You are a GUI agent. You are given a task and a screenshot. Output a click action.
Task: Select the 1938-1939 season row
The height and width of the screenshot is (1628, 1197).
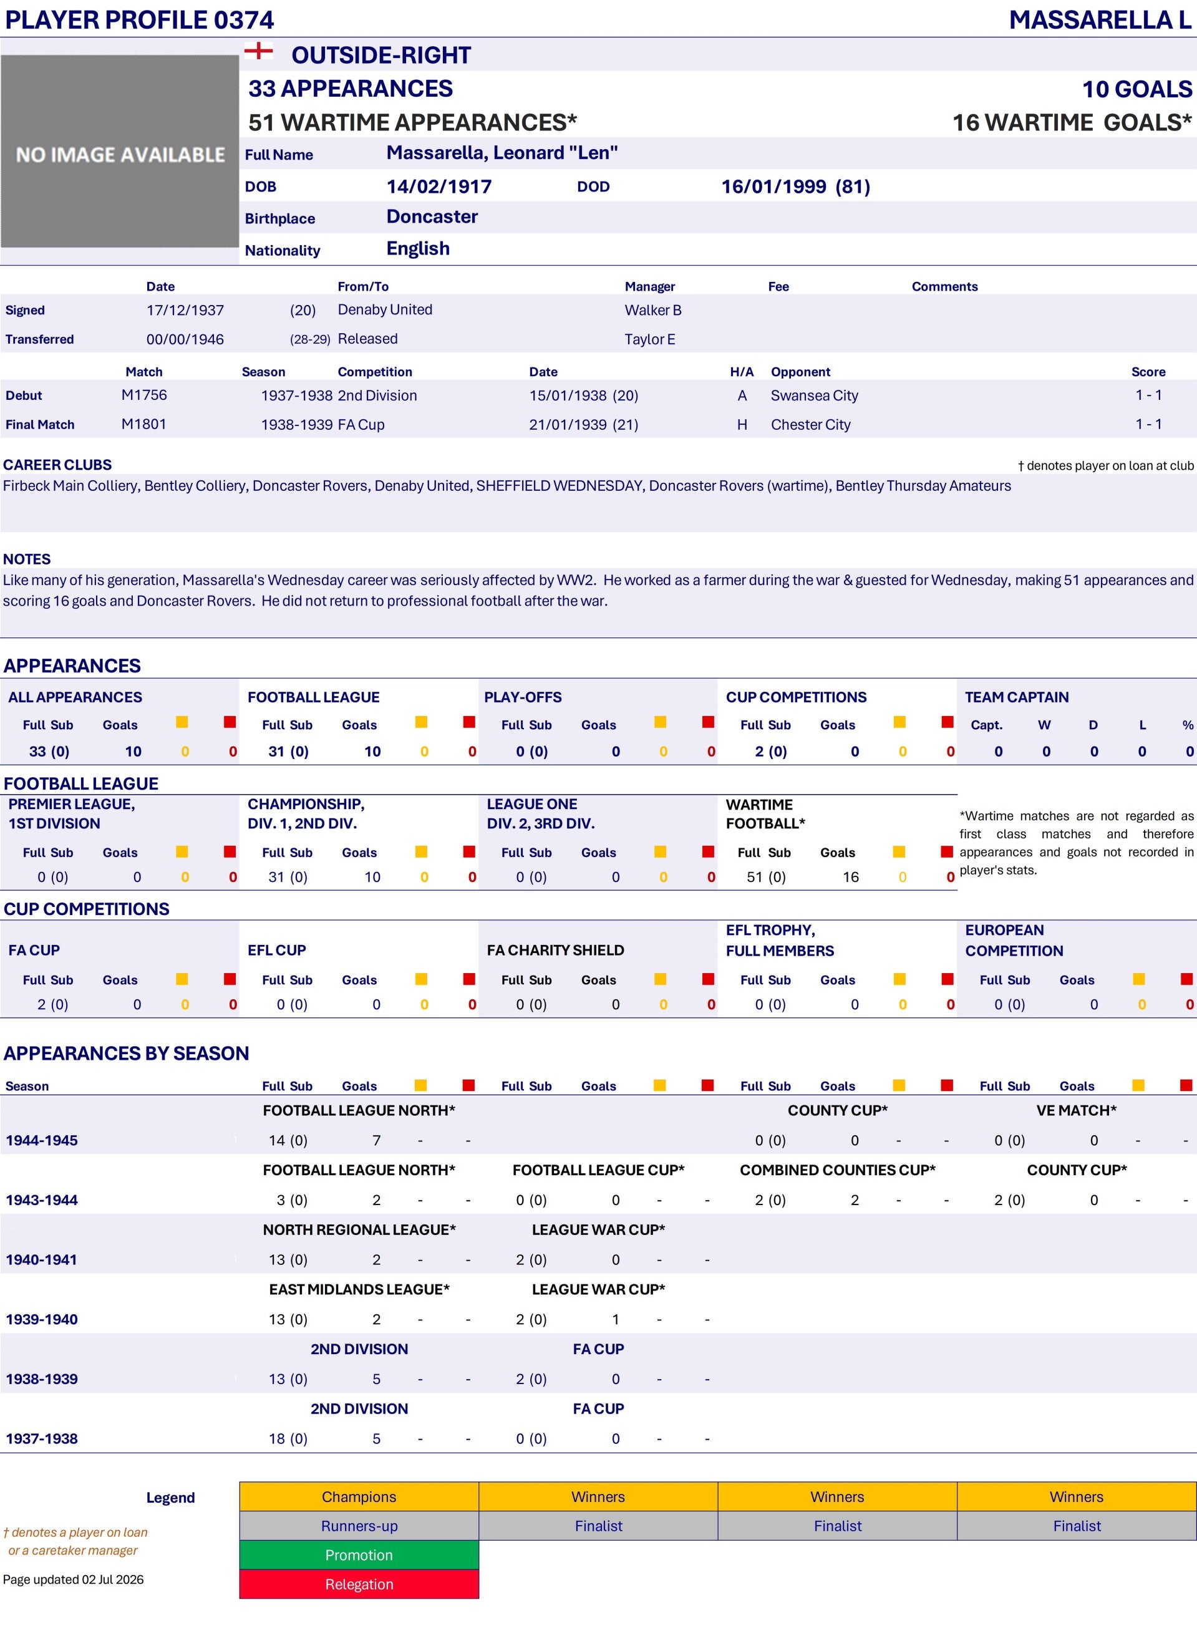click(x=599, y=1378)
